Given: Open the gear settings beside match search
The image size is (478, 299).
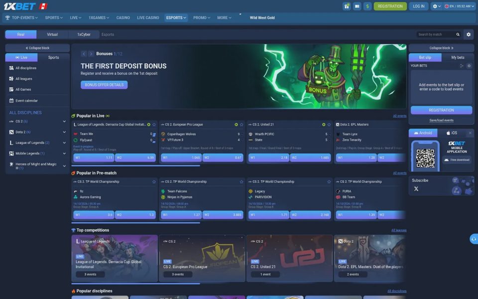Looking at the screenshot, I should coord(469,34).
